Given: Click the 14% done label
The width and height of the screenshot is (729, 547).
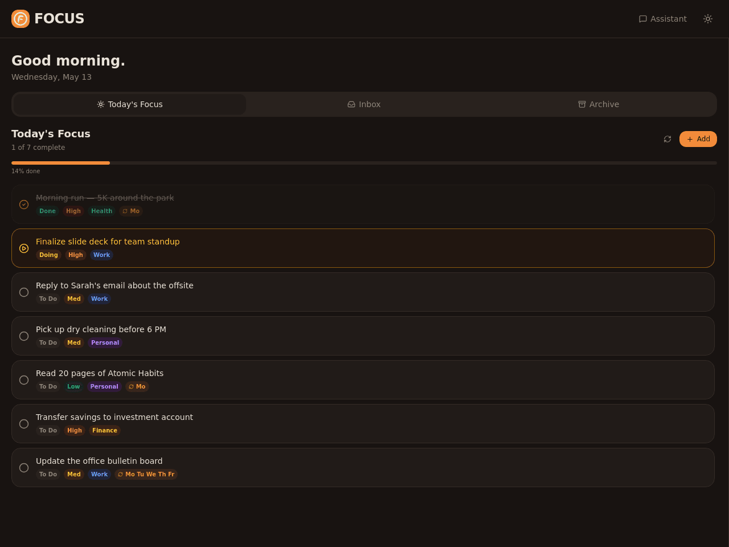Looking at the screenshot, I should pyautogui.click(x=26, y=172).
